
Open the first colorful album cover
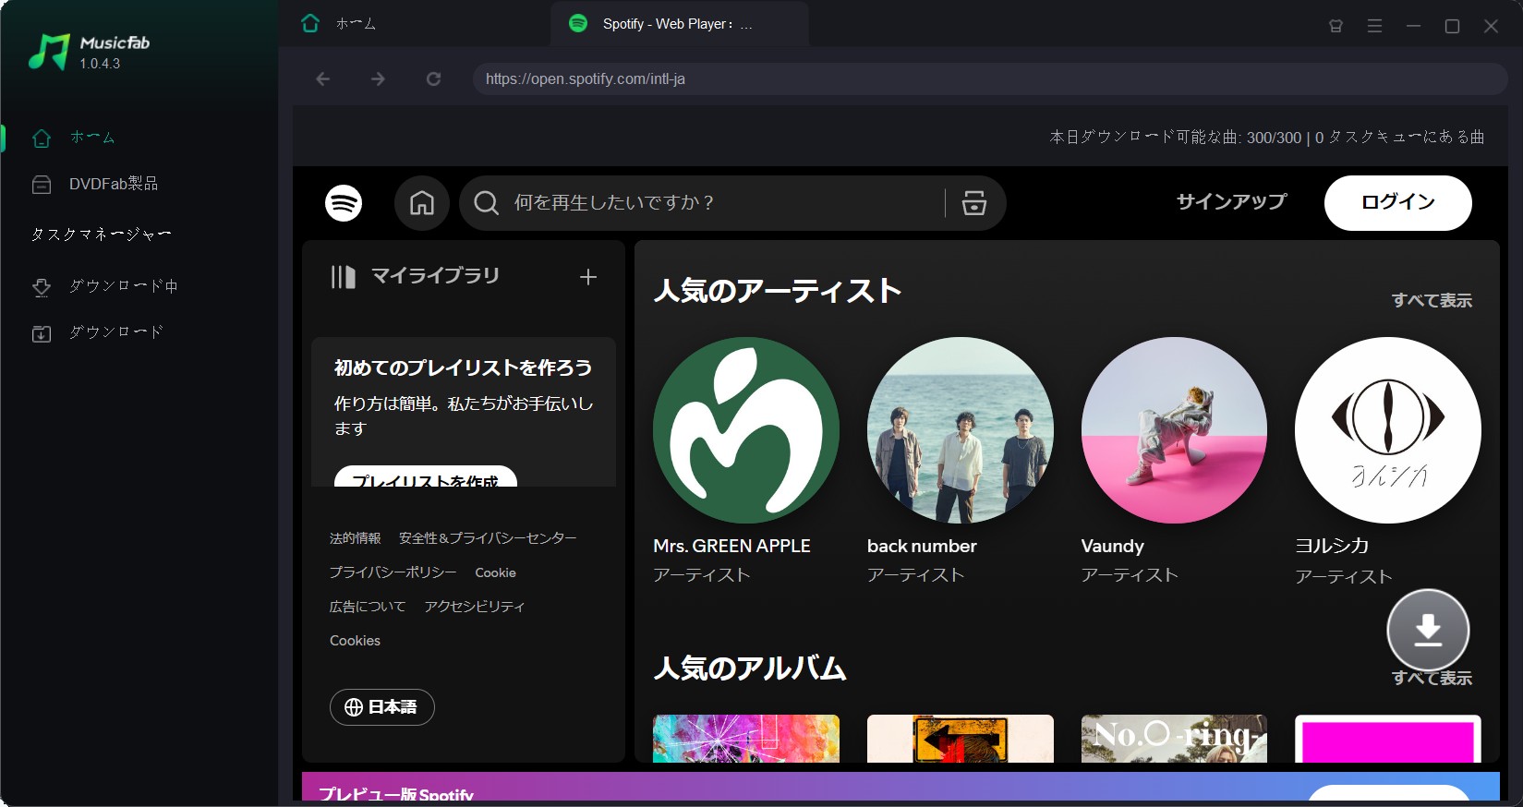[x=746, y=739]
